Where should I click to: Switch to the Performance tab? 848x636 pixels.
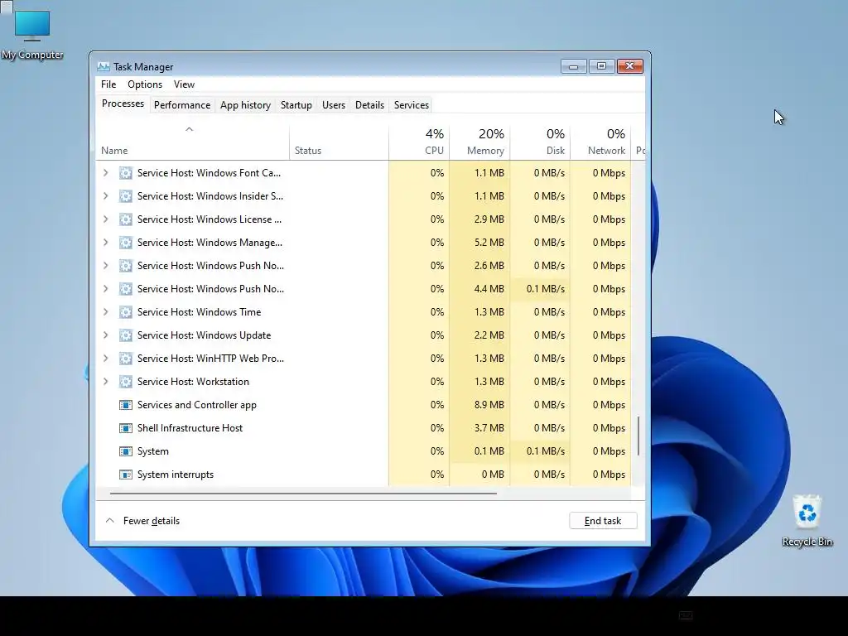[x=182, y=105]
